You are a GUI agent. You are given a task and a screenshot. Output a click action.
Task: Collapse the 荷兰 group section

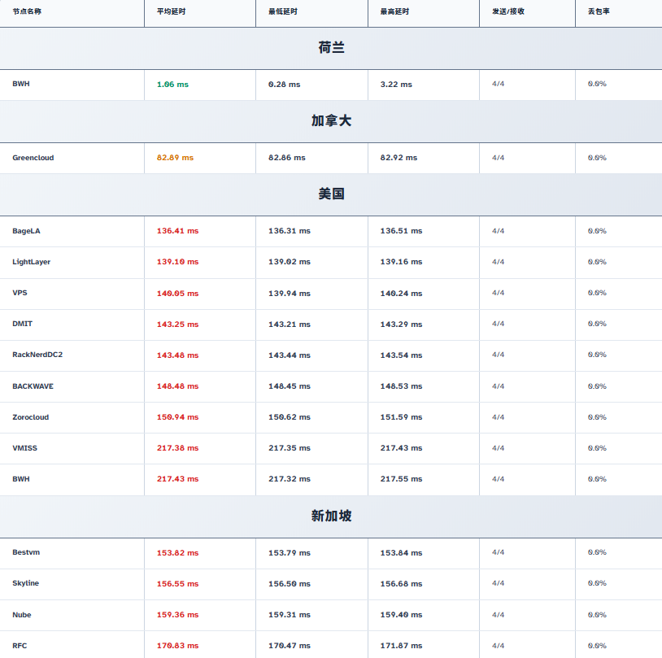click(331, 48)
